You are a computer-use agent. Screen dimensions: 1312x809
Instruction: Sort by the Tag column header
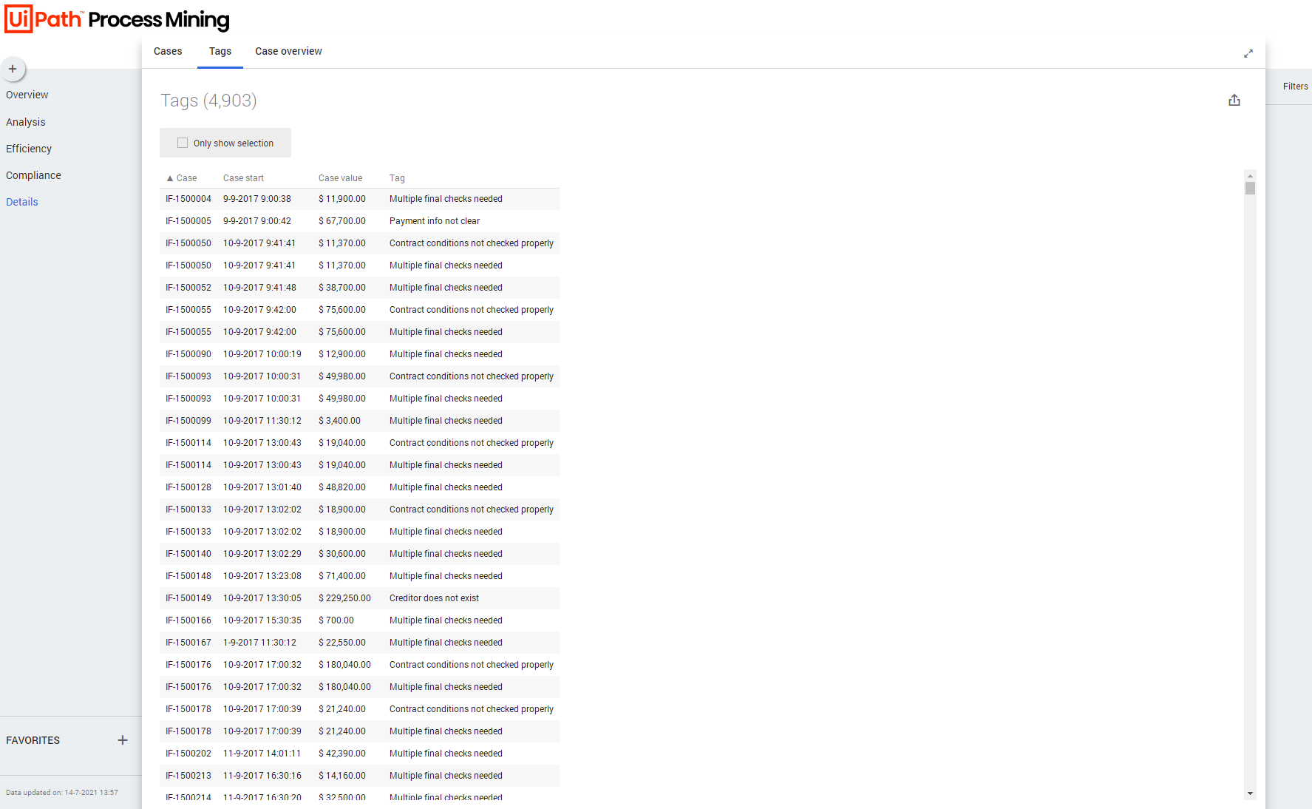point(397,178)
